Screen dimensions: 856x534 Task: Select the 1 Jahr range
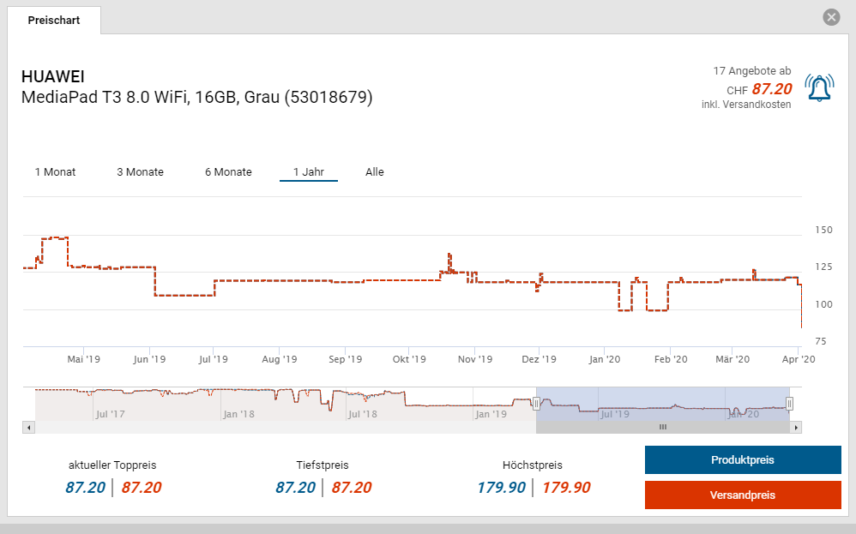308,172
